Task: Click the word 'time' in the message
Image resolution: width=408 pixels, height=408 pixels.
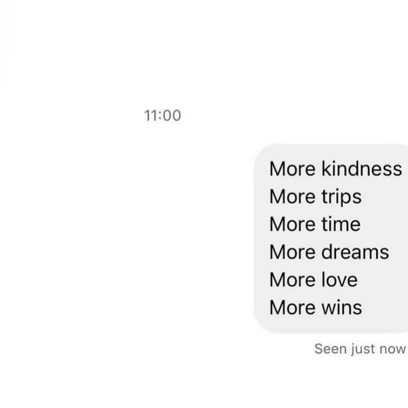Action: coord(341,224)
